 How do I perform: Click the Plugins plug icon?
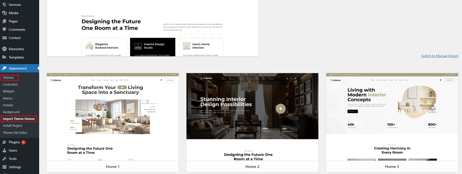4,142
